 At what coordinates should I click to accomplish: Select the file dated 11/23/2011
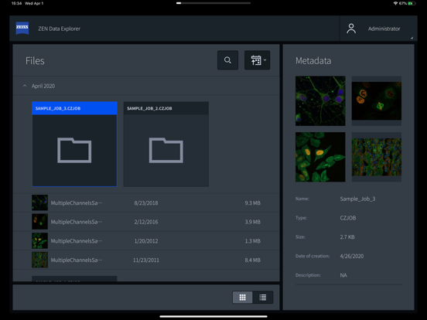click(146, 260)
